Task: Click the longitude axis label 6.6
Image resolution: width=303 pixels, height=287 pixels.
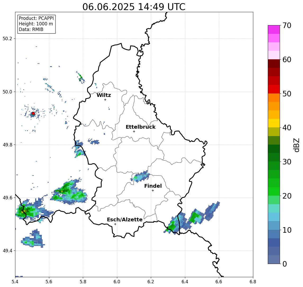Action: coord(219,282)
